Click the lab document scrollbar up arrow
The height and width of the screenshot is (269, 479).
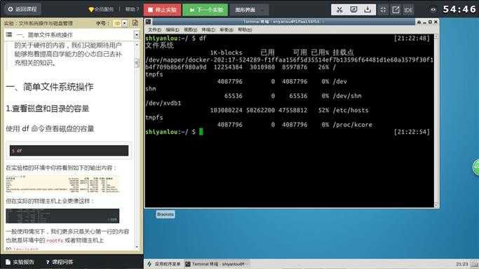(137, 45)
